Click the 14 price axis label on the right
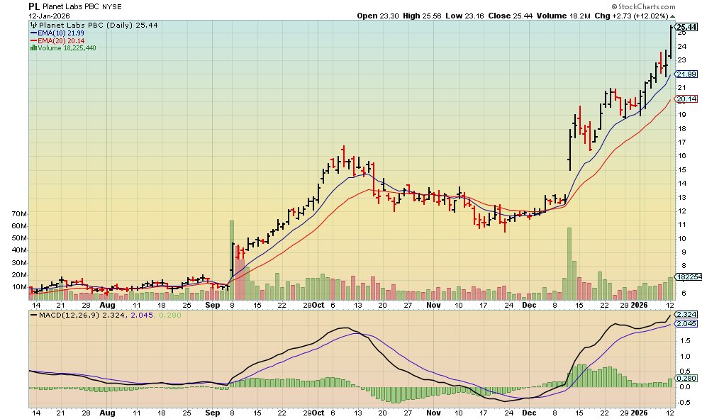 click(x=682, y=184)
